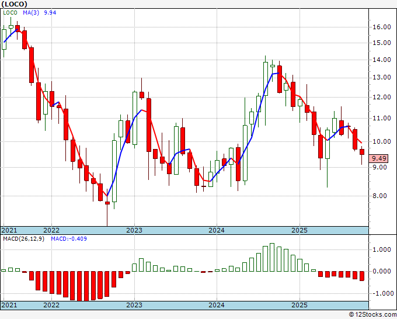Click the 9.94 moving average value
Screen dimensions: 397x319
(x=50, y=13)
